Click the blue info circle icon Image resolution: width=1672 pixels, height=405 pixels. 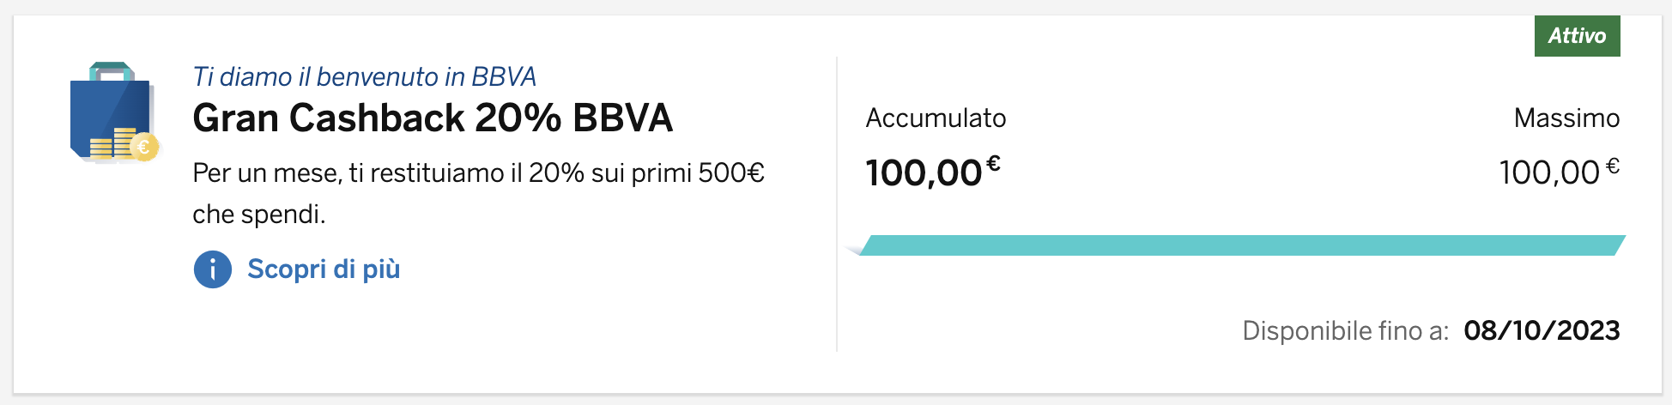212,269
